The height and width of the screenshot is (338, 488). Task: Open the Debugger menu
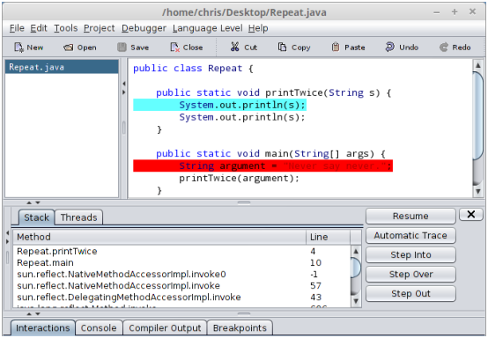144,28
